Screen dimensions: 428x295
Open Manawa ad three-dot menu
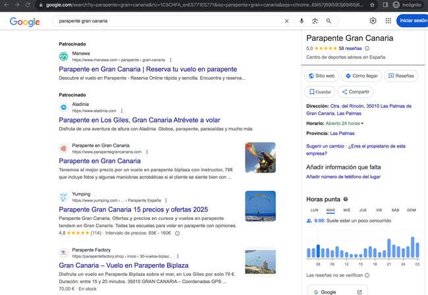[x=171, y=60]
